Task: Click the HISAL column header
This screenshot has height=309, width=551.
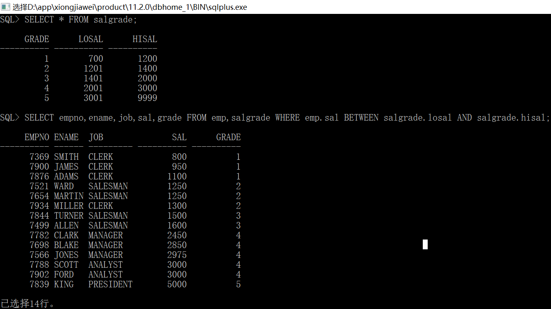Action: (x=145, y=39)
